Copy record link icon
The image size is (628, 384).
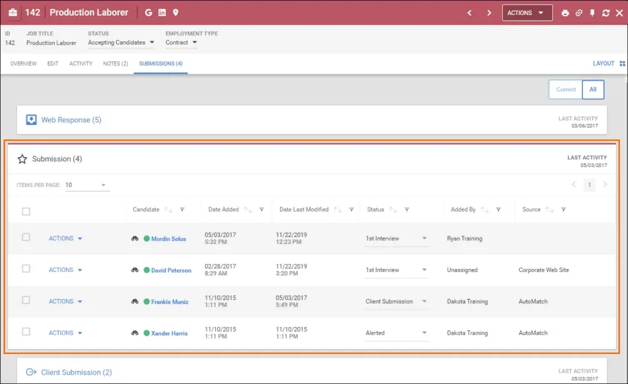click(x=579, y=13)
